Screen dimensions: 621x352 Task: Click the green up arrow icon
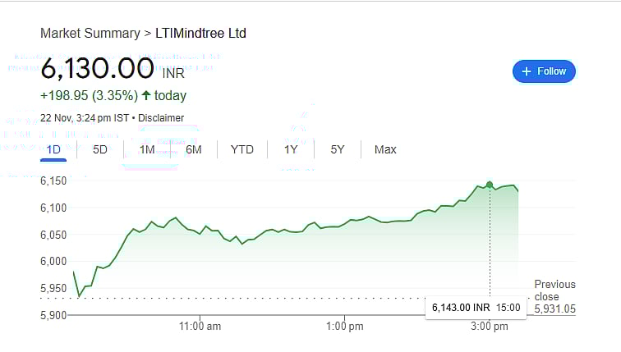click(145, 96)
